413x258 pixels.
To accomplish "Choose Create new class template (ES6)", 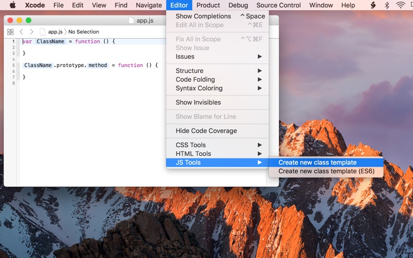I will pos(326,171).
